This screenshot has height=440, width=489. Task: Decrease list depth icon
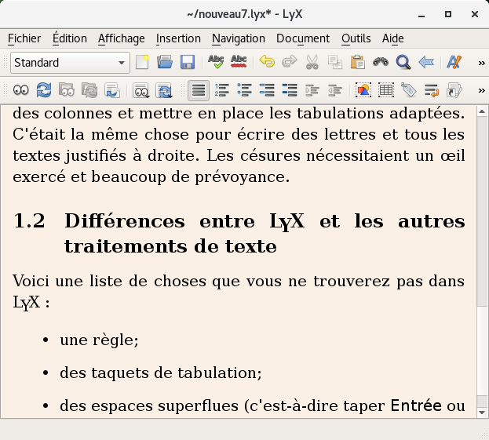click(x=335, y=91)
